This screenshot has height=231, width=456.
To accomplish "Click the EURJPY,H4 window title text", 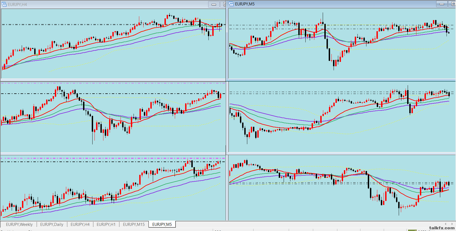I will click(x=17, y=4).
